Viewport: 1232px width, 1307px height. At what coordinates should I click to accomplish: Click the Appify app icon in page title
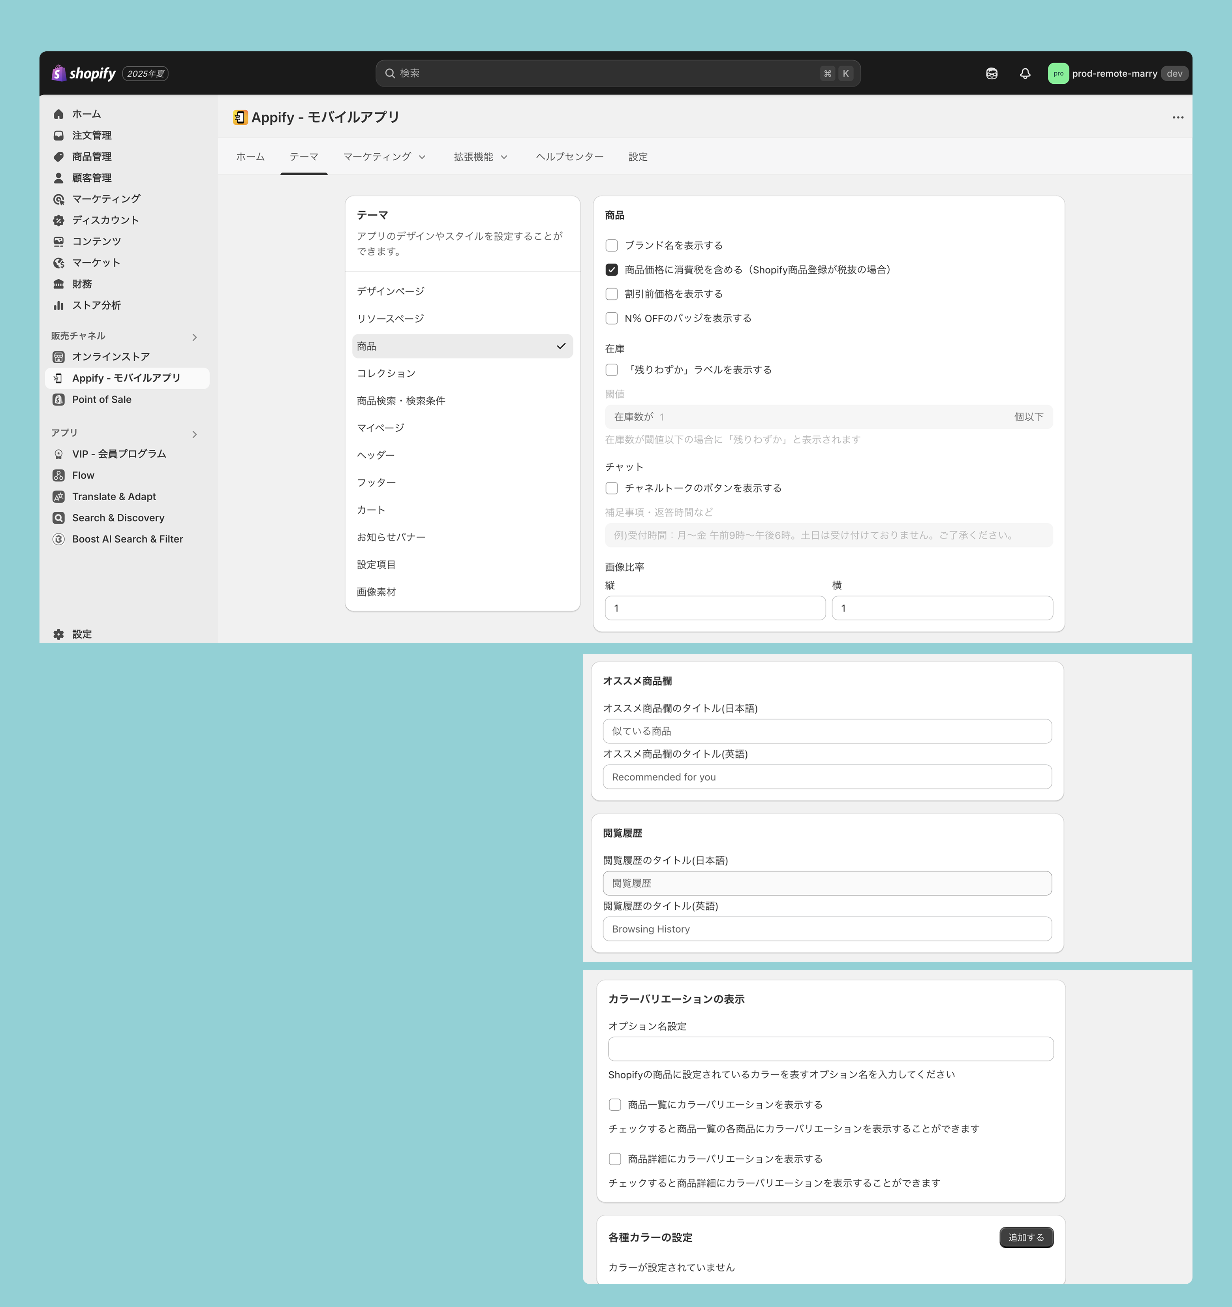click(240, 118)
